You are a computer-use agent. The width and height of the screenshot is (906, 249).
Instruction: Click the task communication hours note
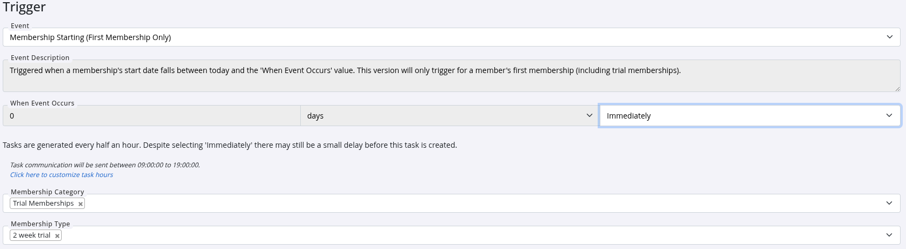coord(105,165)
